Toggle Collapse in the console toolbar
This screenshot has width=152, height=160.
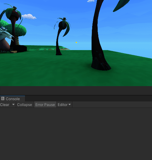tap(25, 105)
